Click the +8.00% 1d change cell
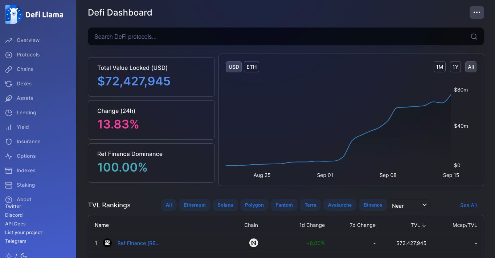Viewport: 495px width, 258px height. pos(316,243)
